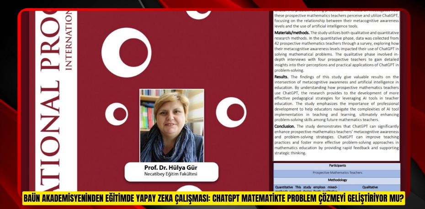The height and width of the screenshot is (209, 425).
Task: Click the "Methodology" table row
Action: [x=337, y=180]
